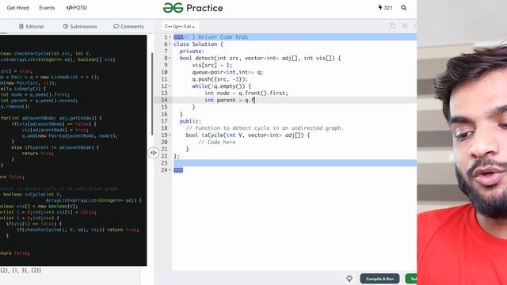507x285 pixels.
Task: Open the C++ (g++ 5.4) language dropdown
Action: click(x=180, y=26)
